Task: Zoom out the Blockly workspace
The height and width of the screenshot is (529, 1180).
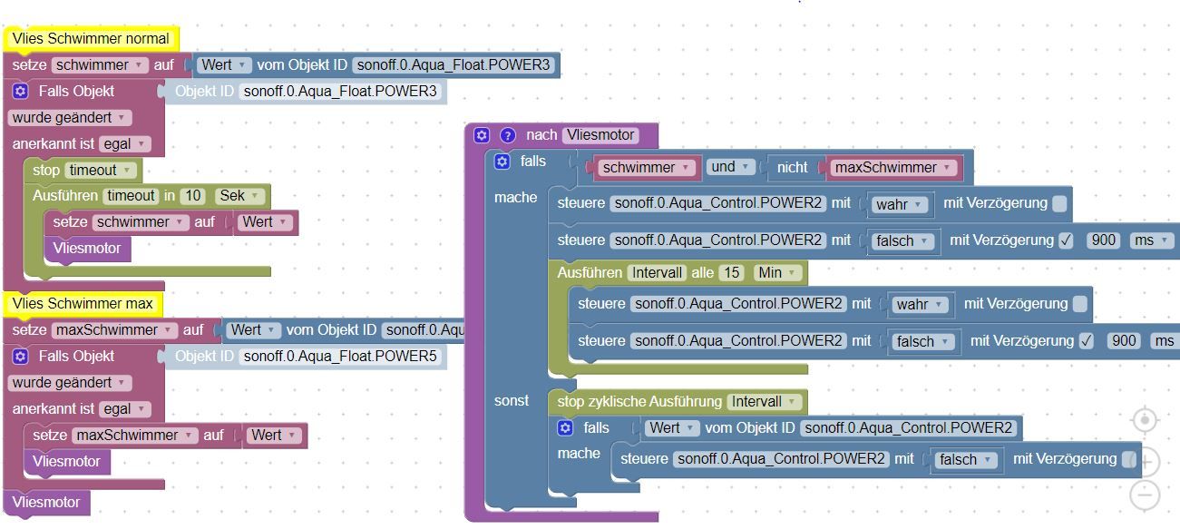Action: [x=1146, y=495]
